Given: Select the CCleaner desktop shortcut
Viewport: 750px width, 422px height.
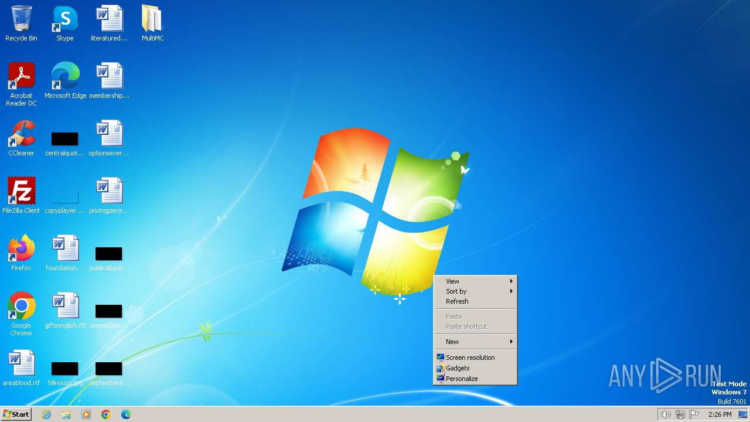Looking at the screenshot, I should pos(21,138).
